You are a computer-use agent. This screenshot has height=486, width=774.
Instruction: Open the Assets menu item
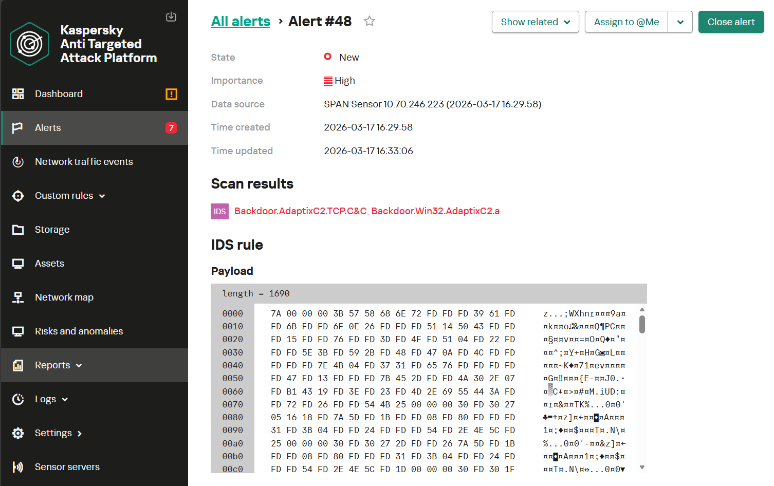[49, 264]
